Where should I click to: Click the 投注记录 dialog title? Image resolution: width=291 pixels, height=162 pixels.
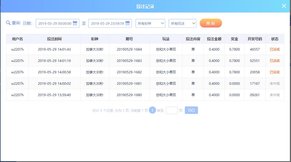coord(145,6)
